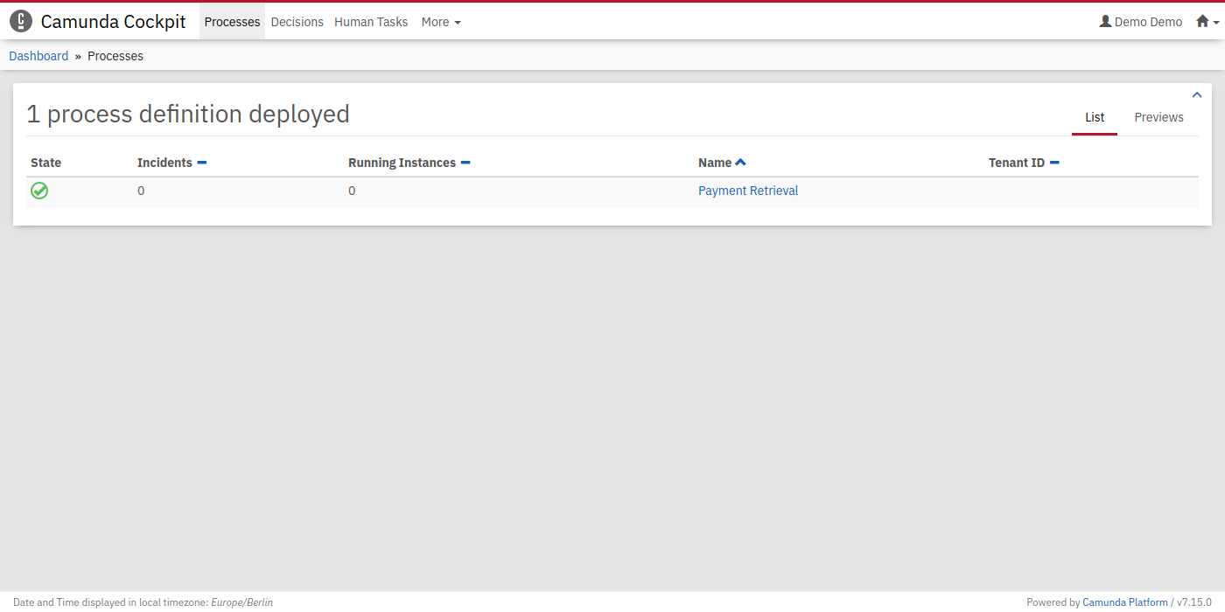This screenshot has width=1225, height=612.
Task: Switch to the Previews tab
Action: click(1158, 117)
